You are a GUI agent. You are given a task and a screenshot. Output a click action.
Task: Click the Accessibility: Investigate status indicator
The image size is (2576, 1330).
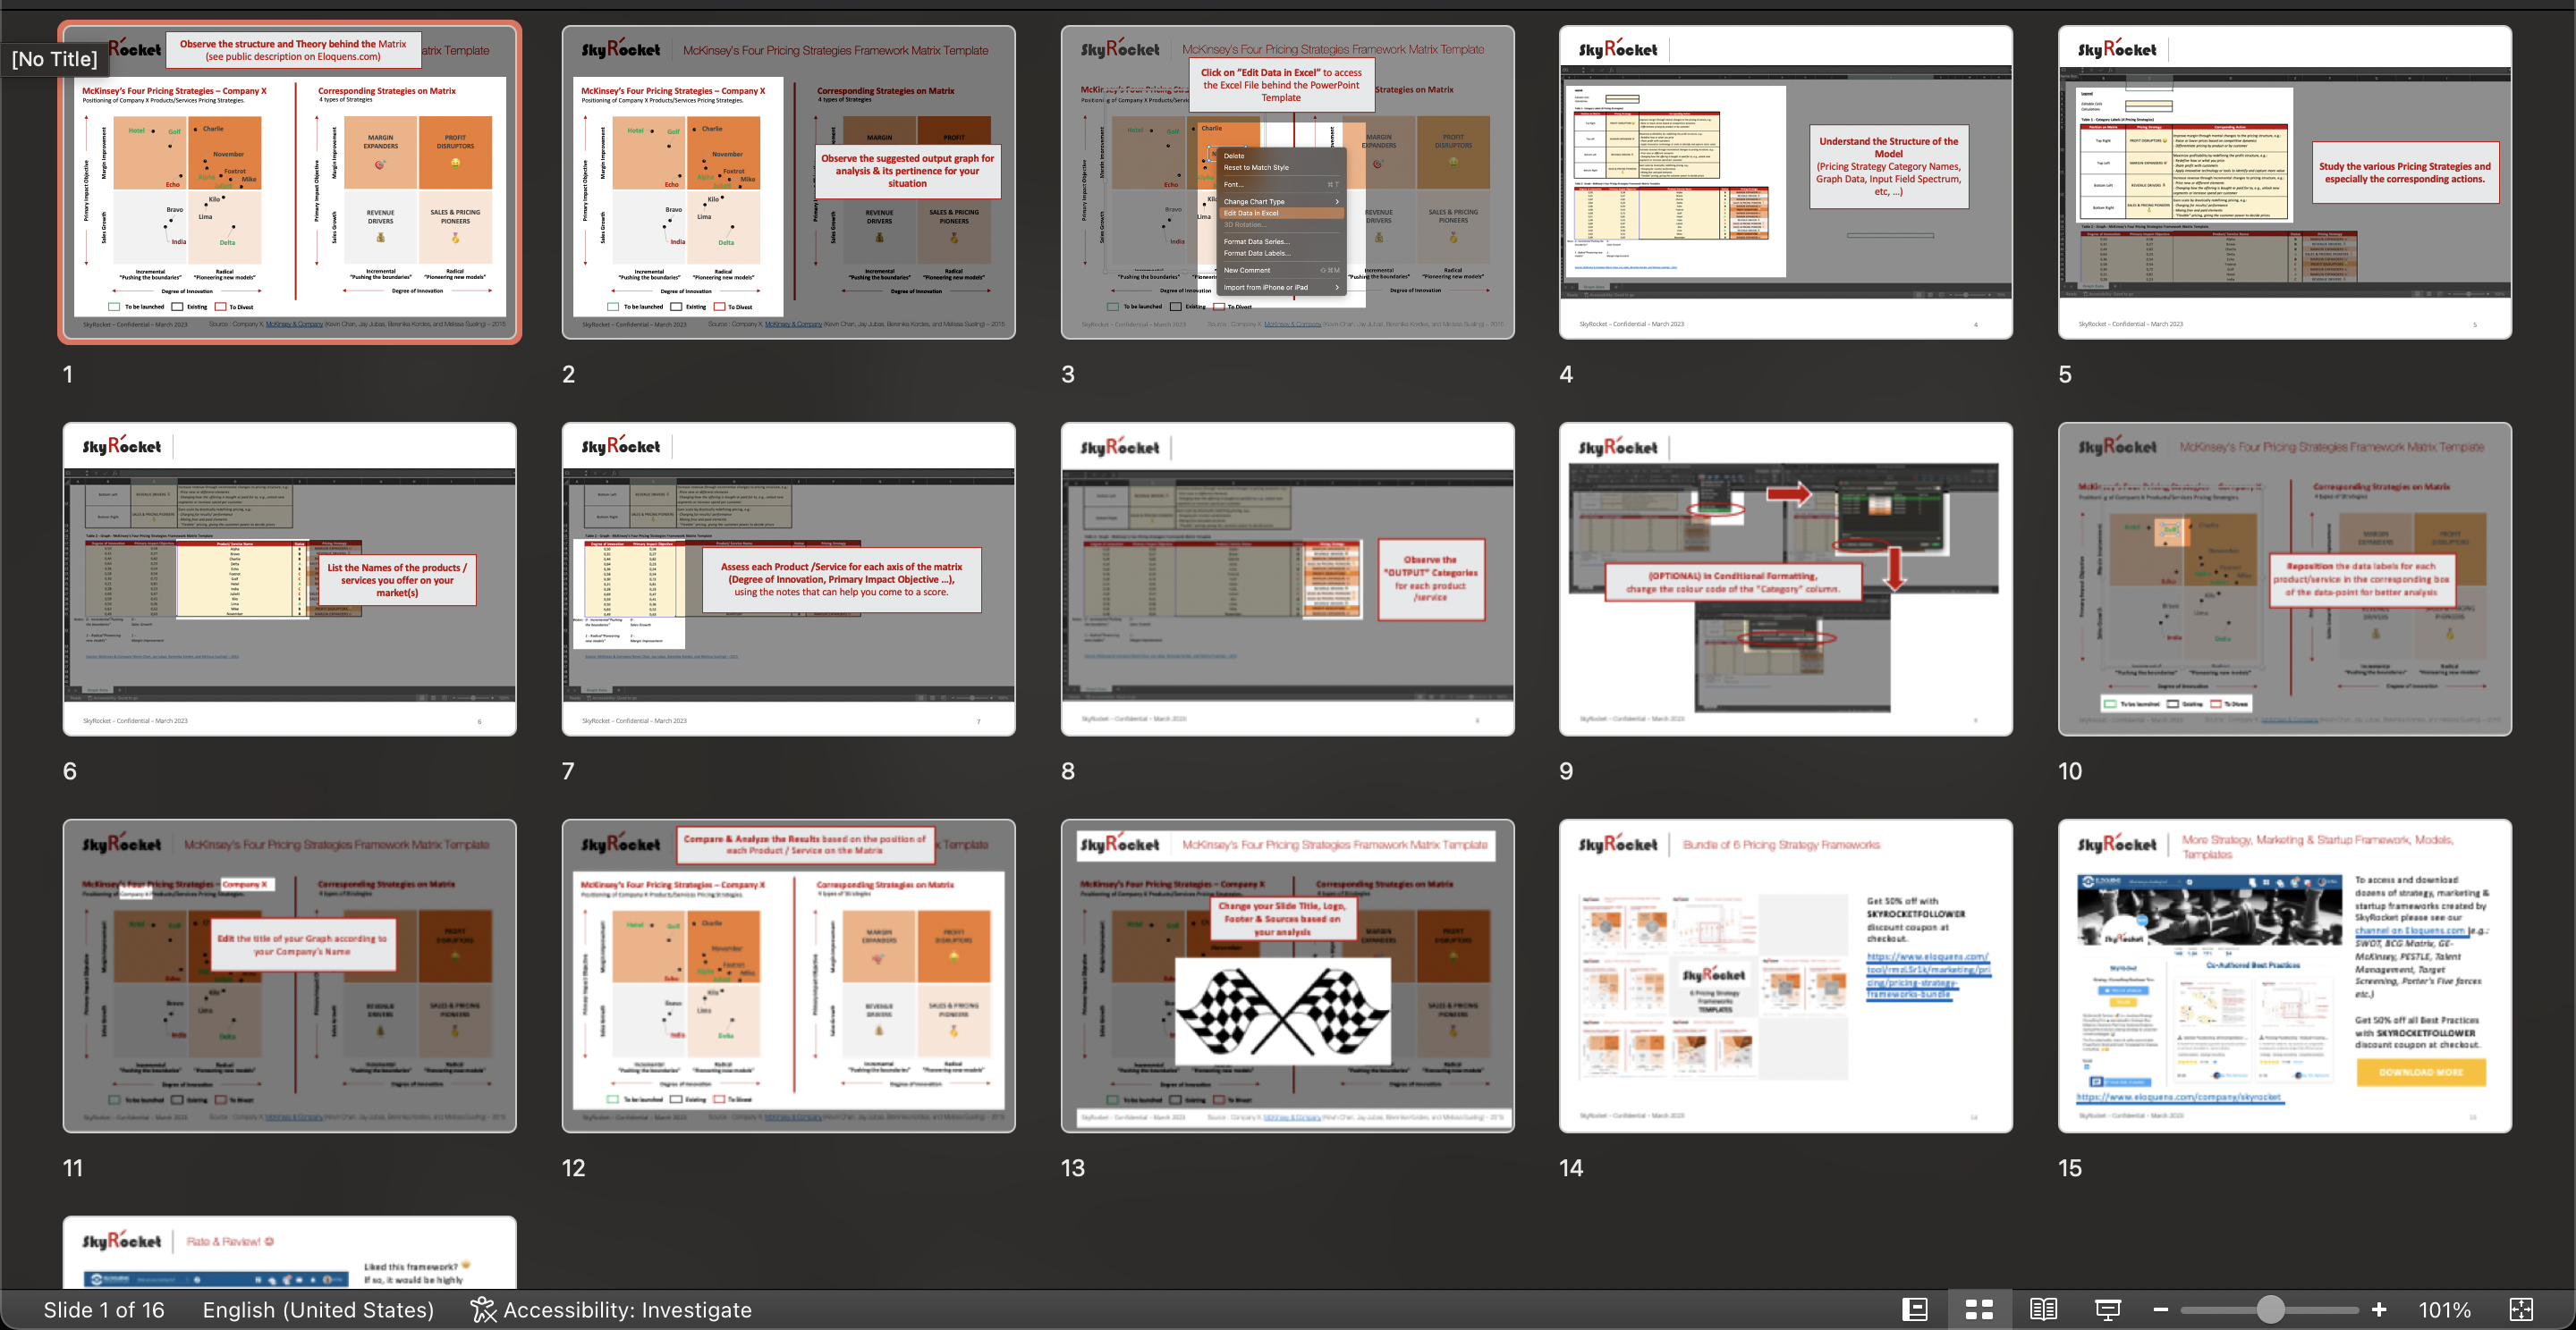coord(611,1309)
